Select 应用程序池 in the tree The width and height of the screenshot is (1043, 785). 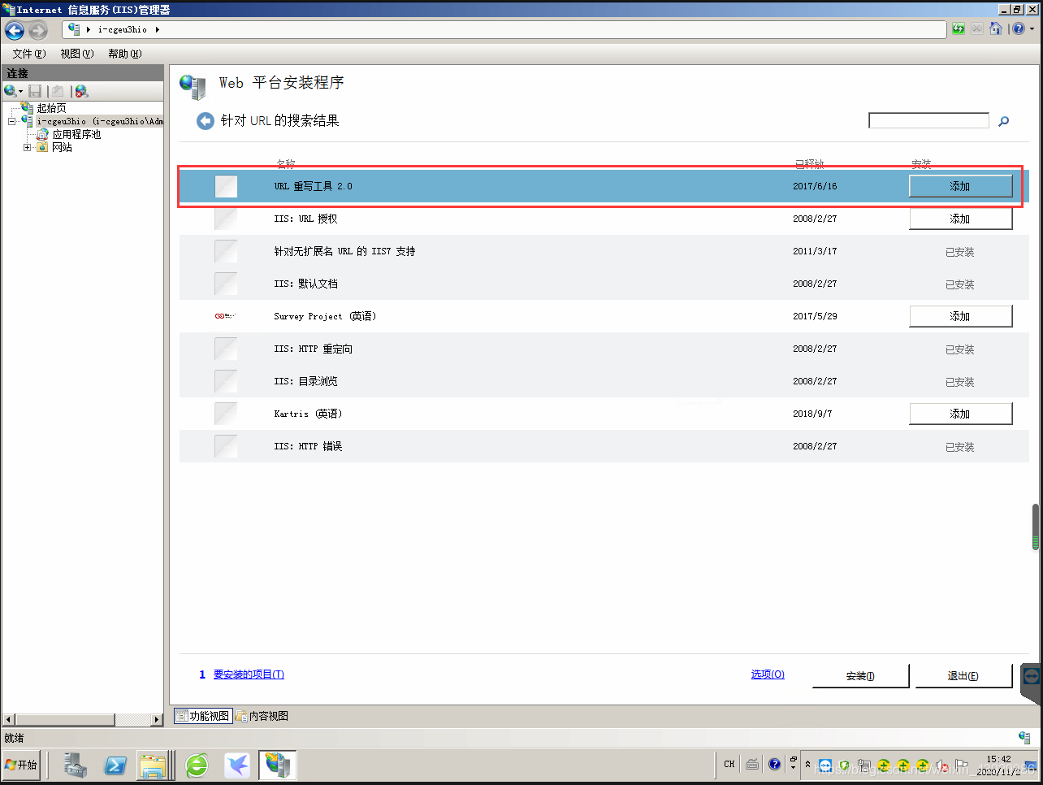(x=76, y=134)
